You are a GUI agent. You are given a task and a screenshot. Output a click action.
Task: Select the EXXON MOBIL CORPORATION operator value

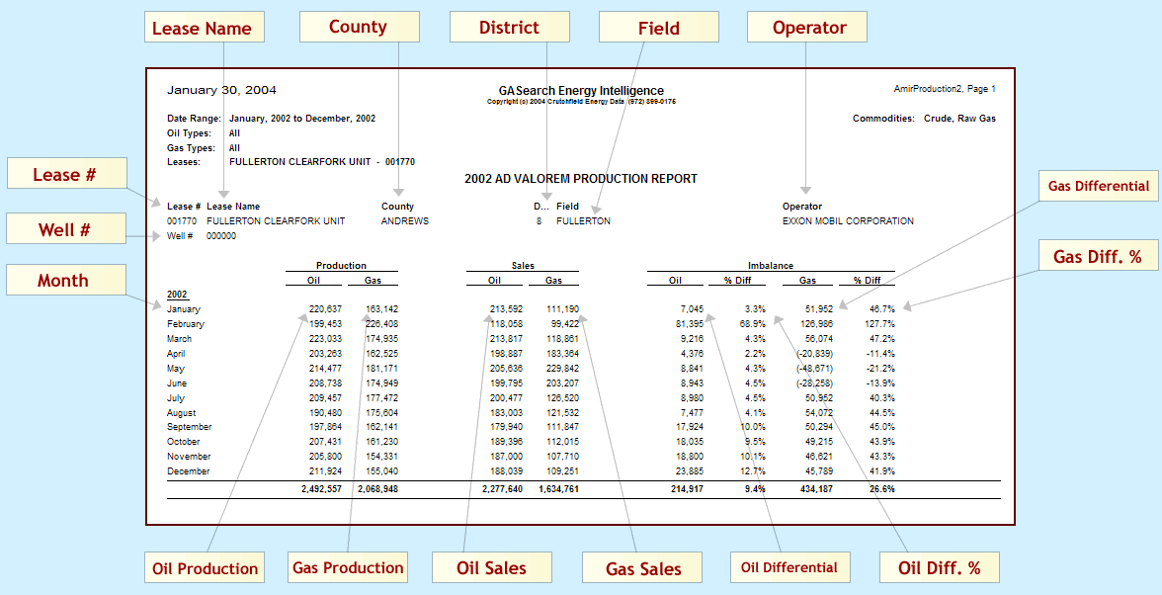pos(848,221)
